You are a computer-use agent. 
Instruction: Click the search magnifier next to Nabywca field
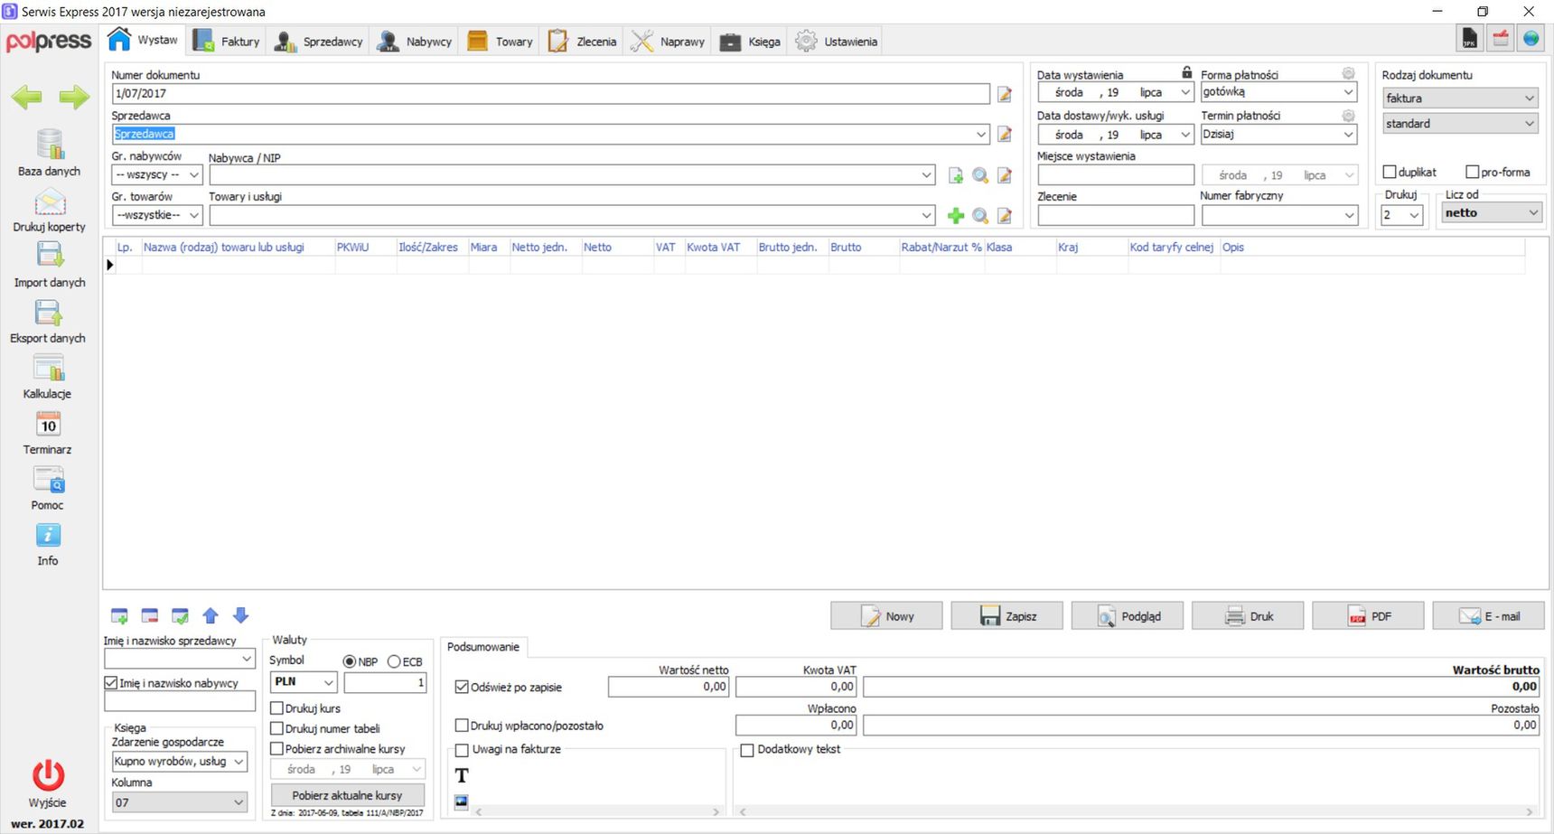pyautogui.click(x=979, y=175)
